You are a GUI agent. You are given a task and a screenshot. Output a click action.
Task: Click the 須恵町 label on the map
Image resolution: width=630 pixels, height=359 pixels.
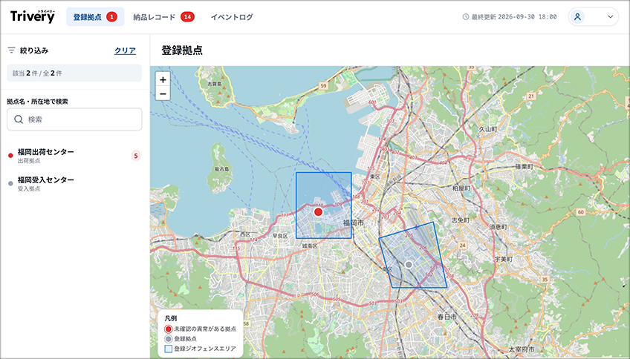(x=498, y=227)
